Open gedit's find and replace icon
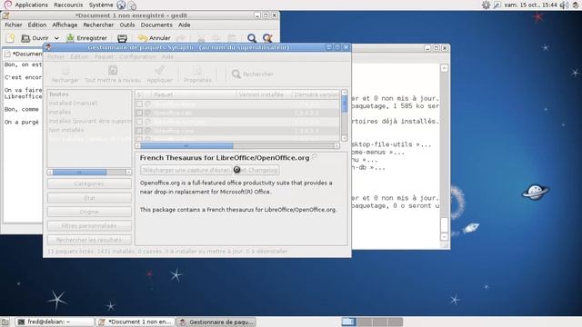 (267, 38)
